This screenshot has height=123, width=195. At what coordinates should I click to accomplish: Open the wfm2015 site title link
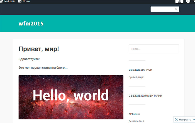[x=31, y=24]
